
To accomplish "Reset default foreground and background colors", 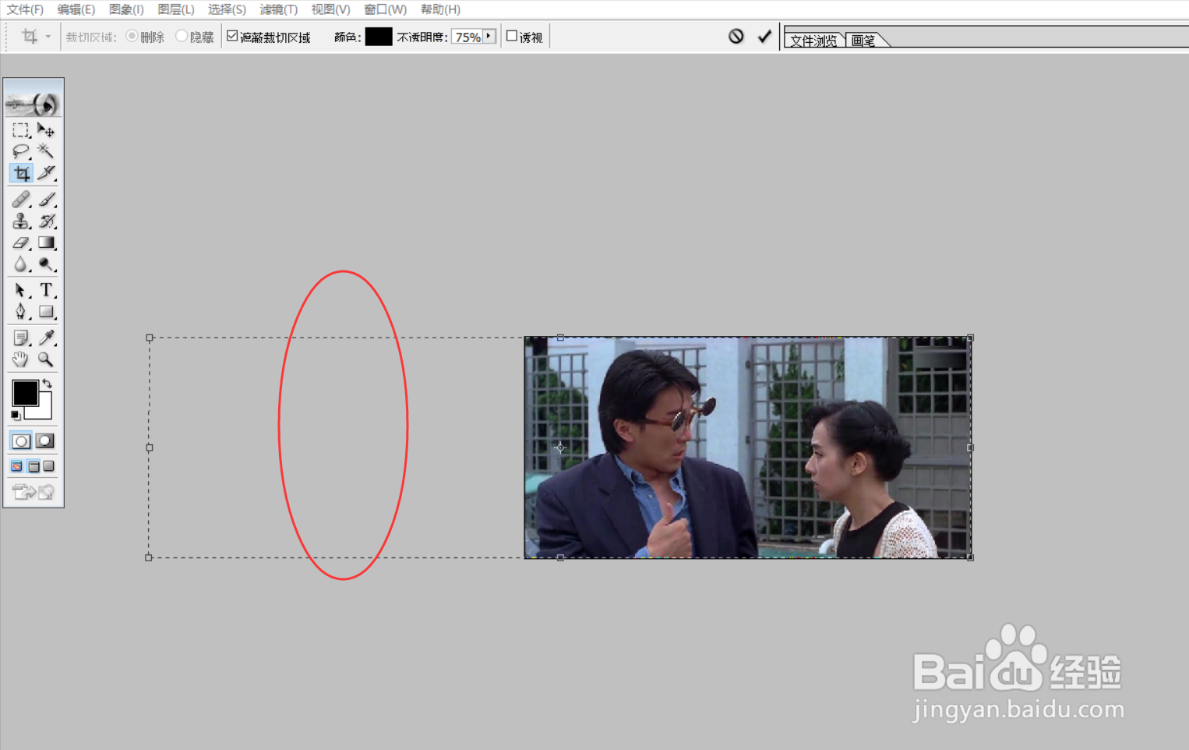I will [x=16, y=416].
